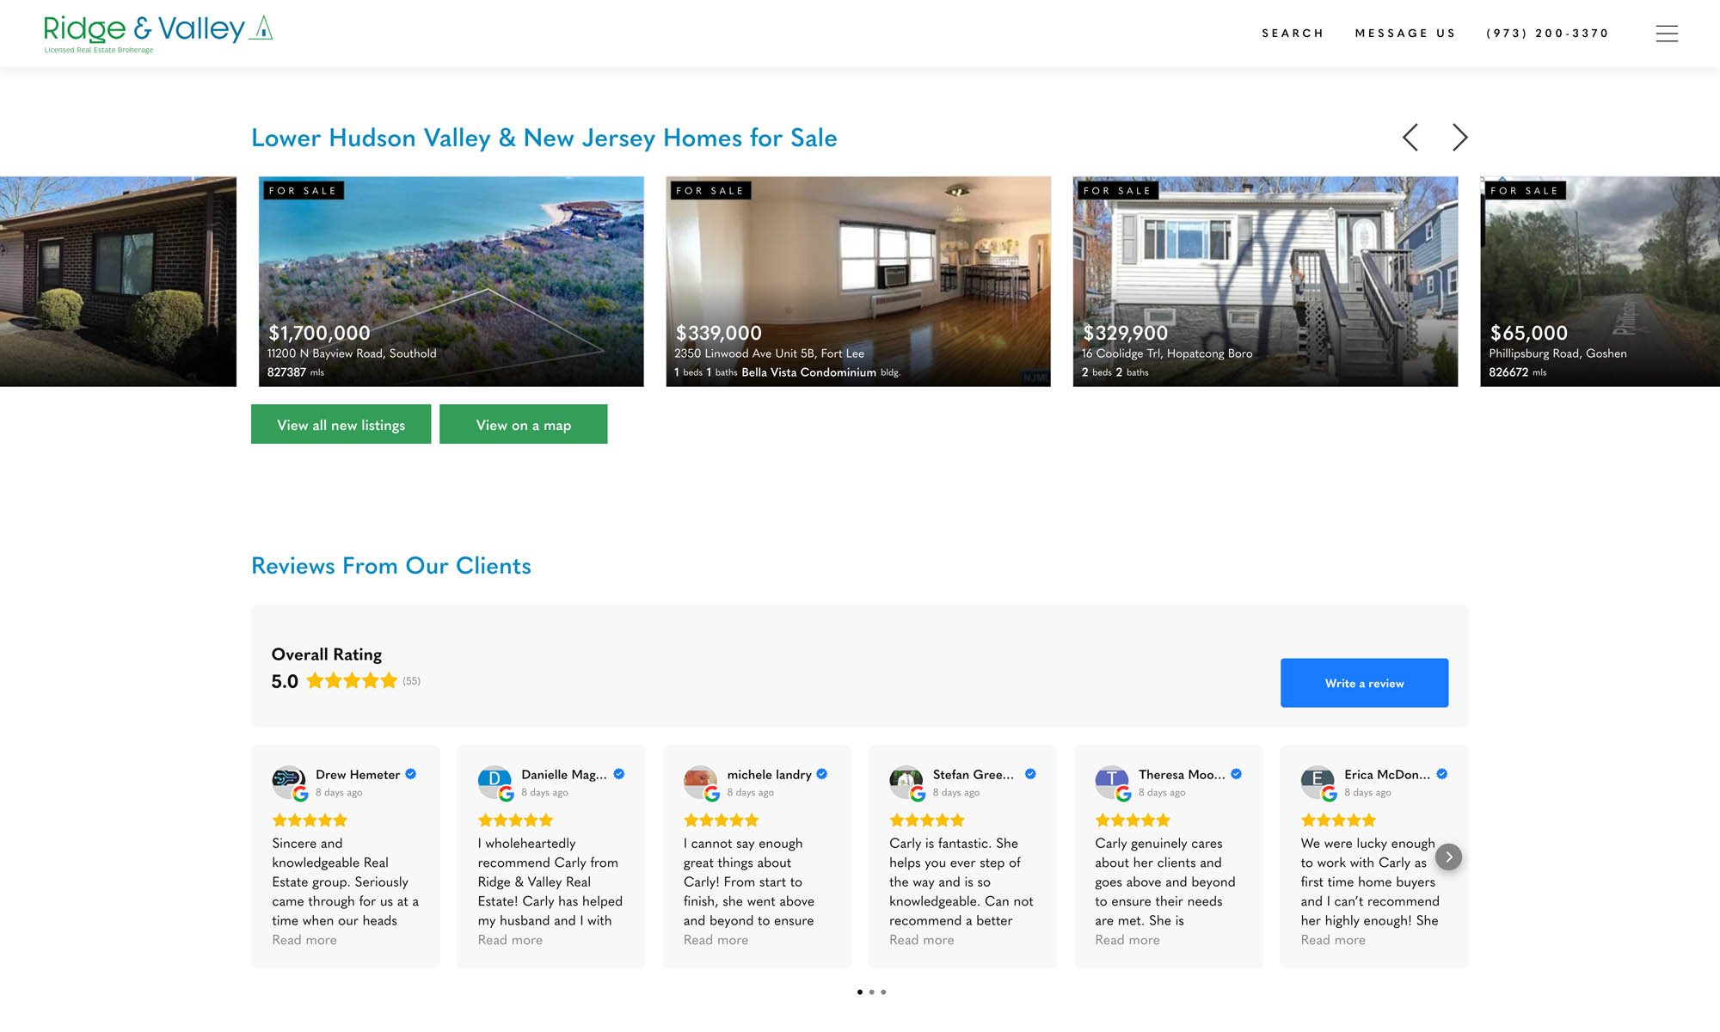This screenshot has height=1032, width=1720.
Task: Select the first carousel pagination dot
Action: [x=860, y=992]
